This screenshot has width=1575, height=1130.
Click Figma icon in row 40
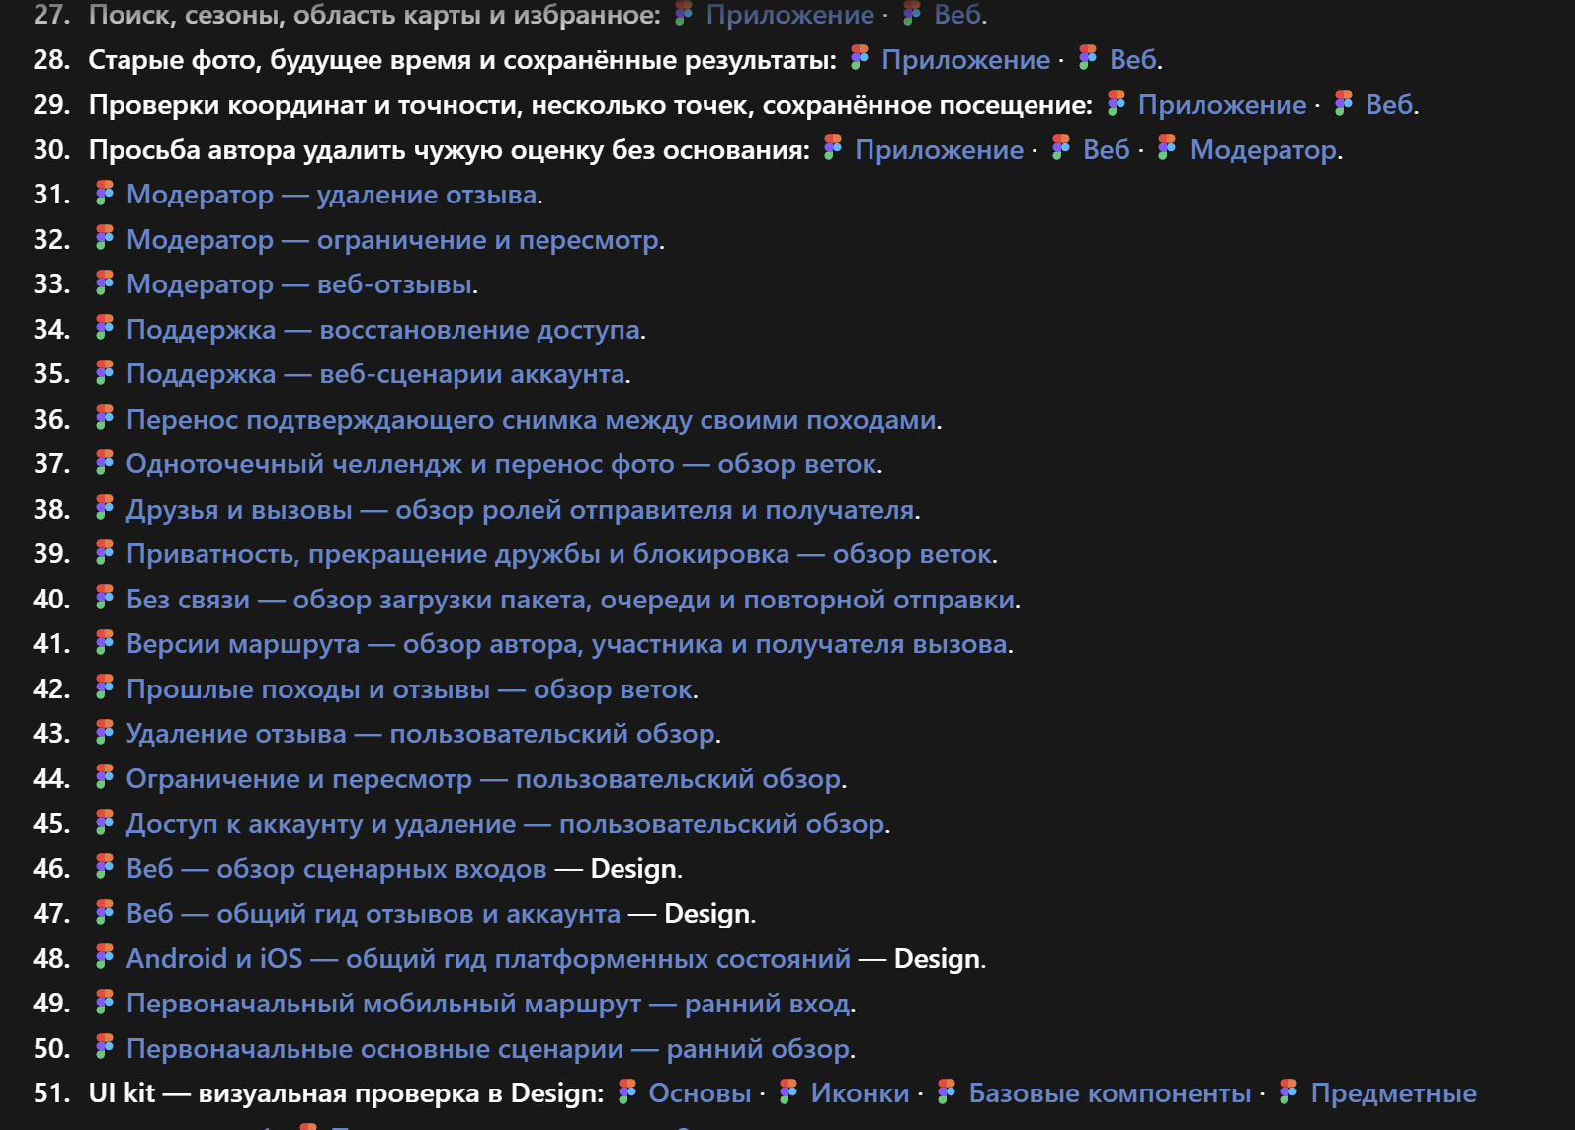105,598
